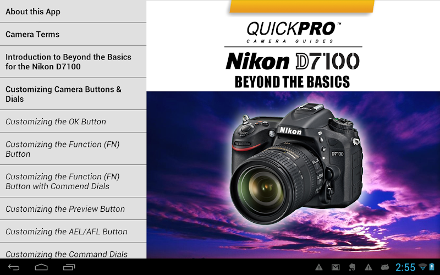Tap the Wi-Fi signal status icon
The height and width of the screenshot is (275, 440).
[x=422, y=267]
